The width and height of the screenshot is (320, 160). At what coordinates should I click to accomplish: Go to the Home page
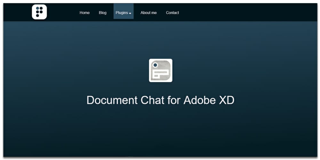coord(84,13)
